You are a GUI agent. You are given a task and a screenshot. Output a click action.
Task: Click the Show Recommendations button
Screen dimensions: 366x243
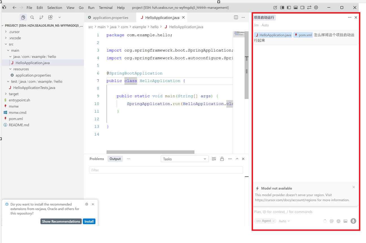(61, 222)
